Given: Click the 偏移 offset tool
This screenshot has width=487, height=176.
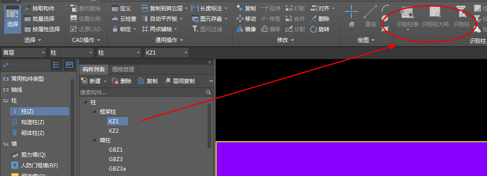Looking at the screenshot, I should (x=270, y=29).
